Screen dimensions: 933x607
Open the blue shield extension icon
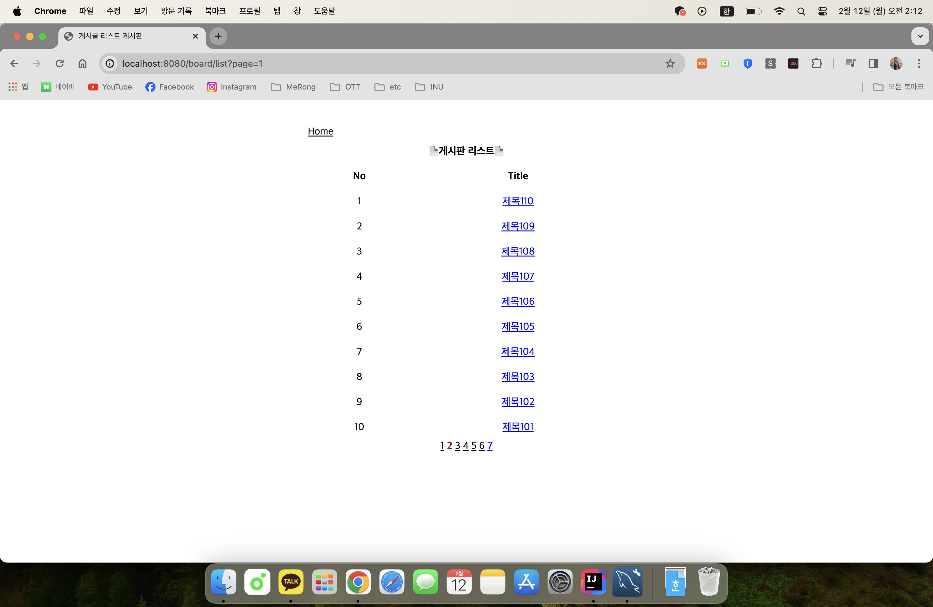748,63
